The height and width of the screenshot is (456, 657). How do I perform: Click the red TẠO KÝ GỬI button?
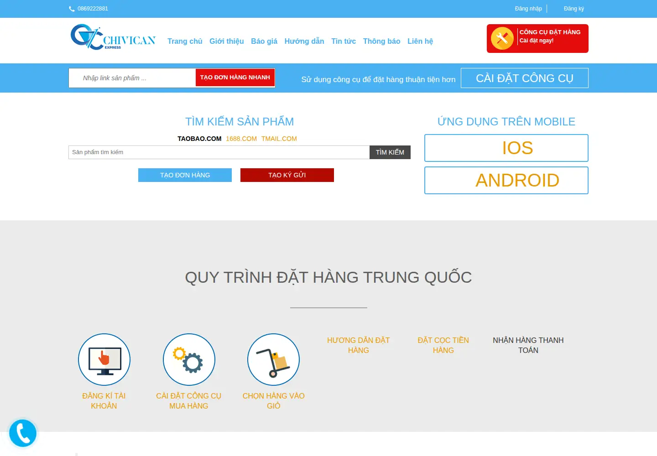[287, 175]
